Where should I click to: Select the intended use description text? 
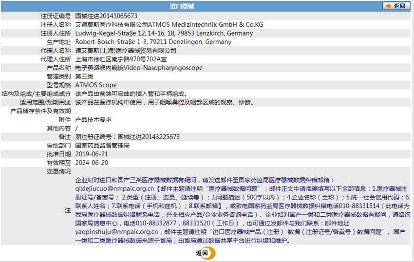[x=165, y=102]
